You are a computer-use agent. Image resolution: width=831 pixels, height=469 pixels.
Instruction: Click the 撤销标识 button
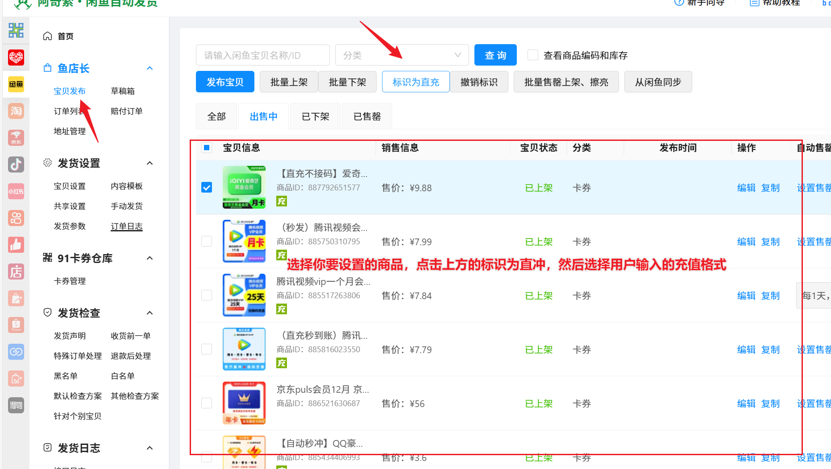(x=479, y=82)
